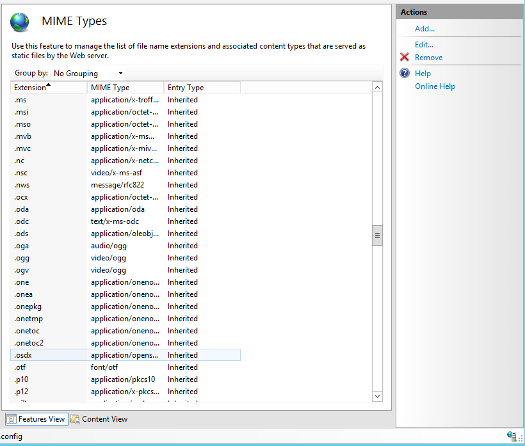Click the Content View tab icon
Viewport: 525px width, 446px height.
tap(75, 419)
